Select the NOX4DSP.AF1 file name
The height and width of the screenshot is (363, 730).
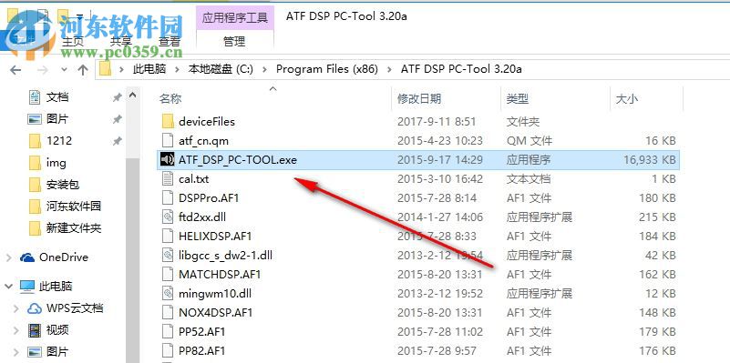(216, 312)
